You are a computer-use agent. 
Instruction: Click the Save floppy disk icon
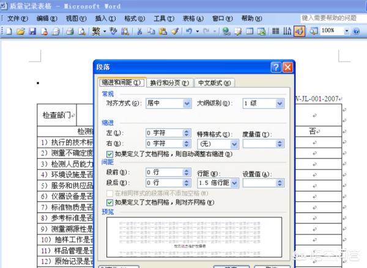pos(32,31)
